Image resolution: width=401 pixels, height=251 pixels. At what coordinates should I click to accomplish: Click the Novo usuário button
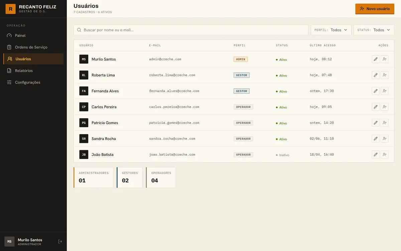375,9
